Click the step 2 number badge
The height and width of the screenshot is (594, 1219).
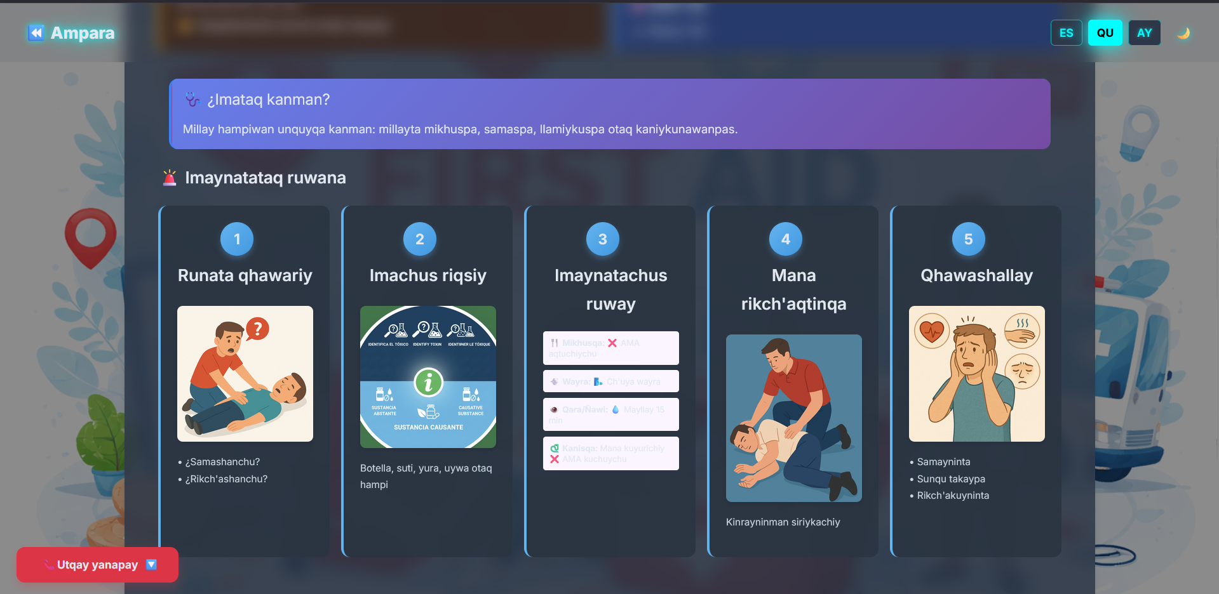[420, 239]
